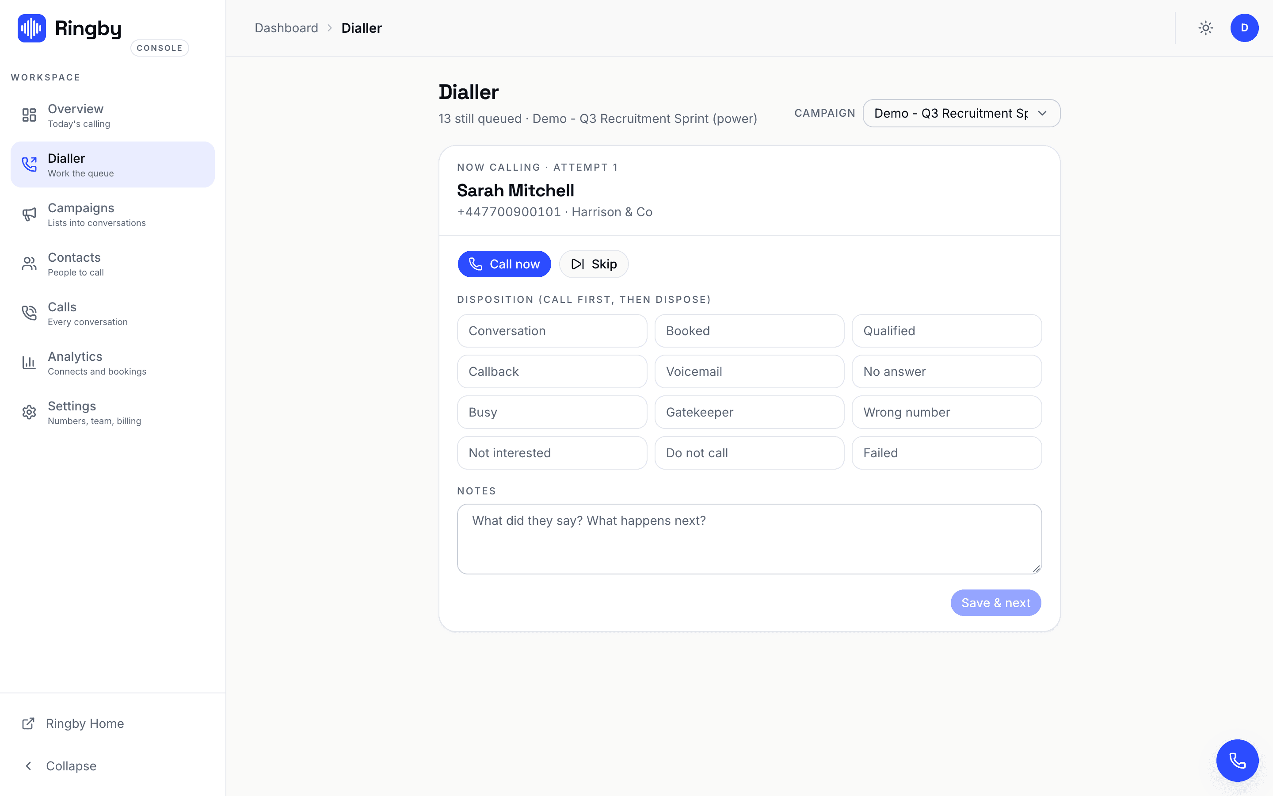Click the Dialler breadcrumb text
Image resolution: width=1273 pixels, height=796 pixels.
pos(362,28)
